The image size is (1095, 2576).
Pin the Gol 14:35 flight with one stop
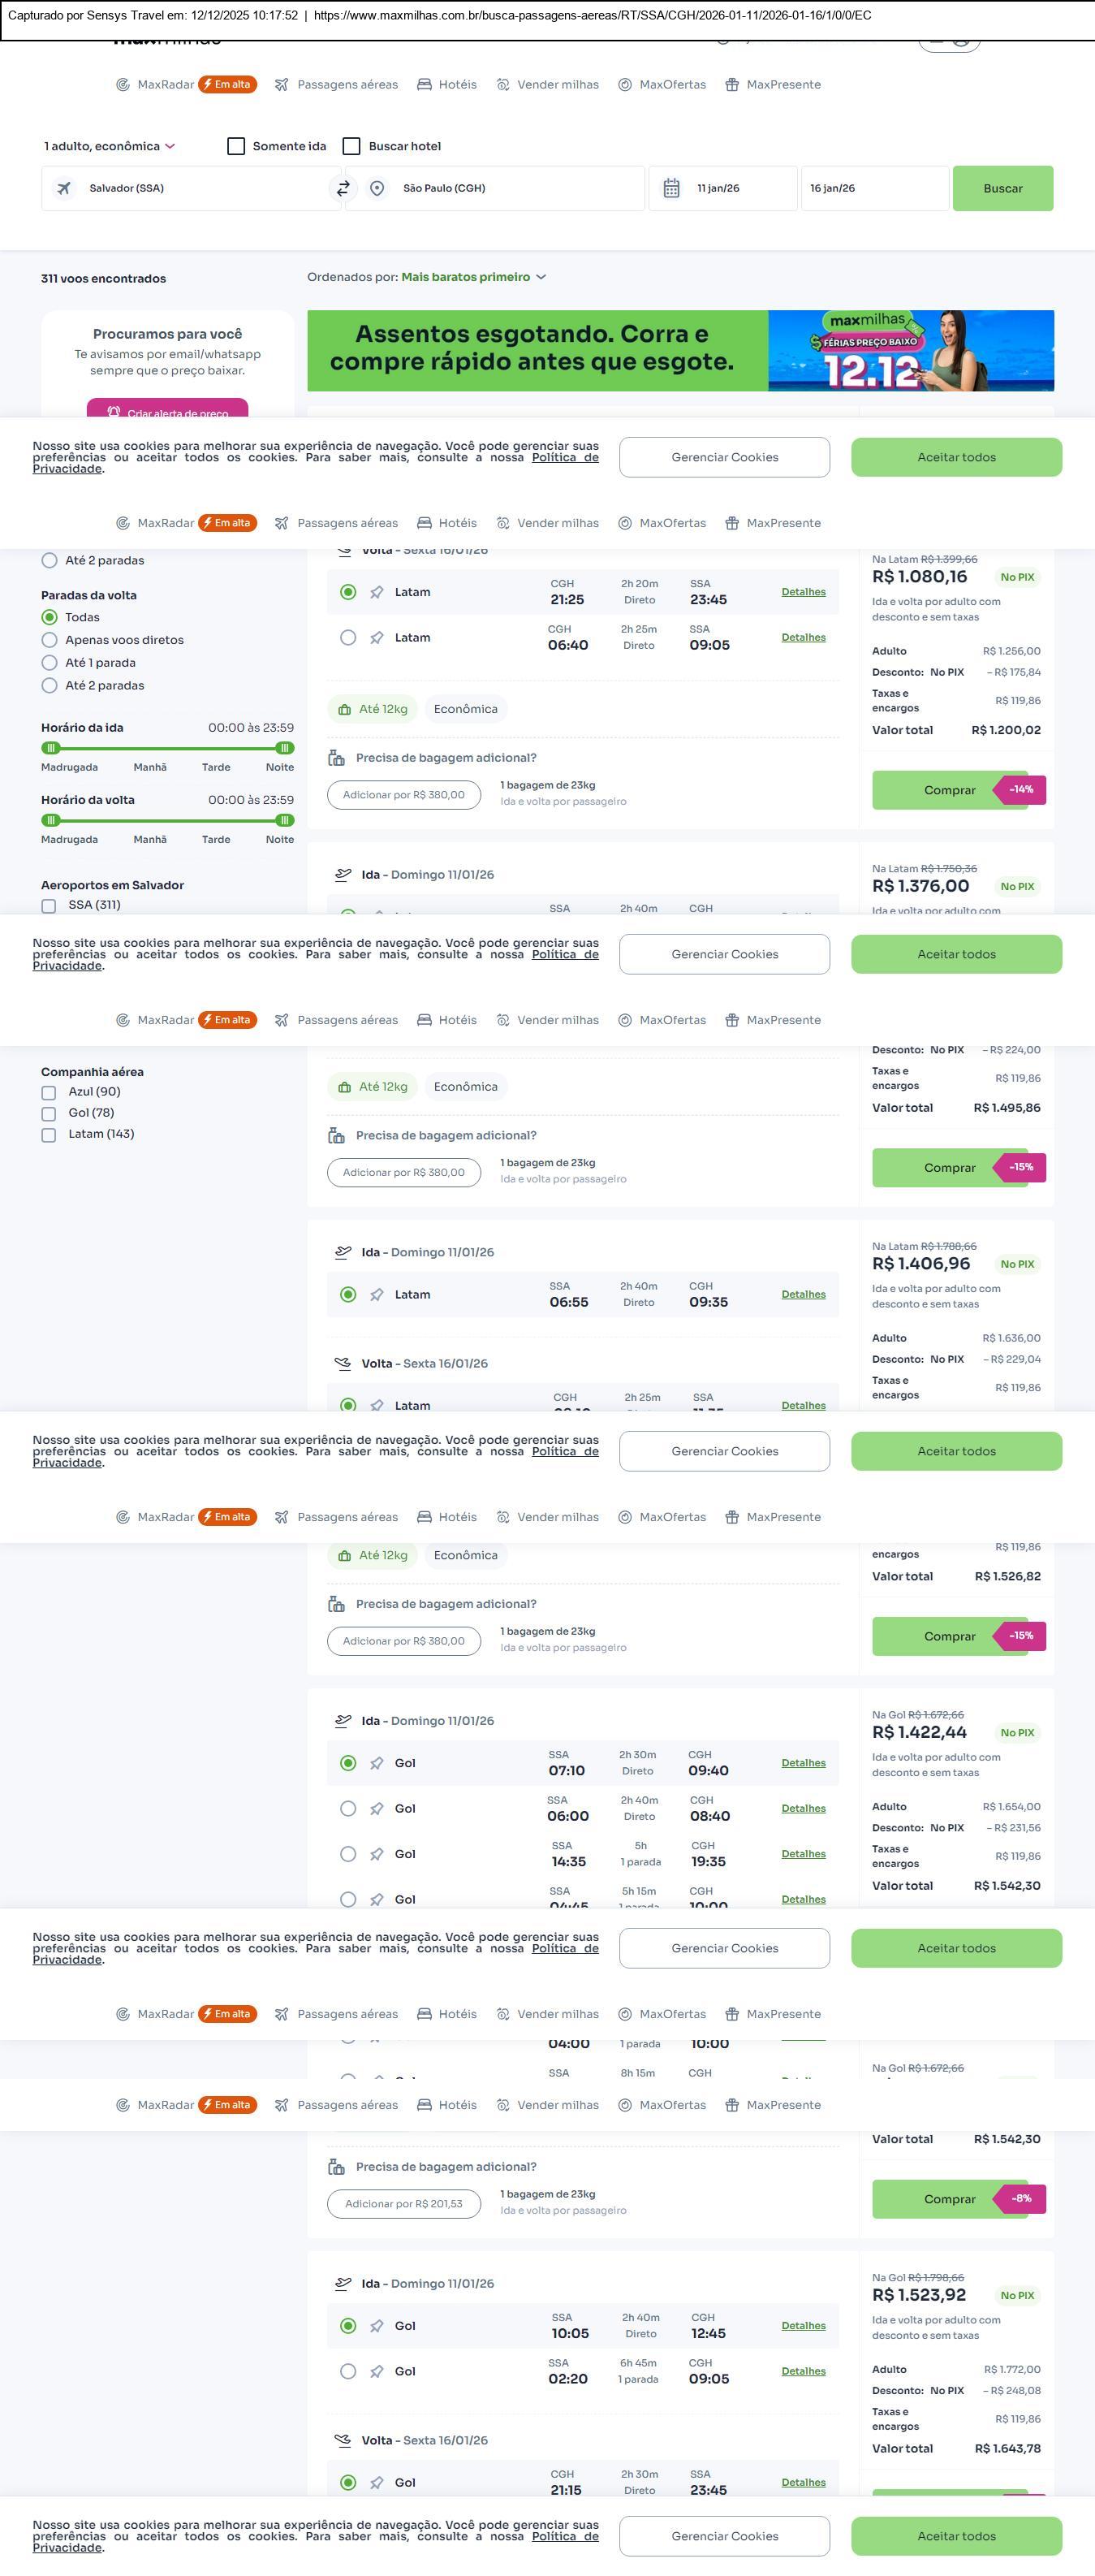(x=377, y=1854)
